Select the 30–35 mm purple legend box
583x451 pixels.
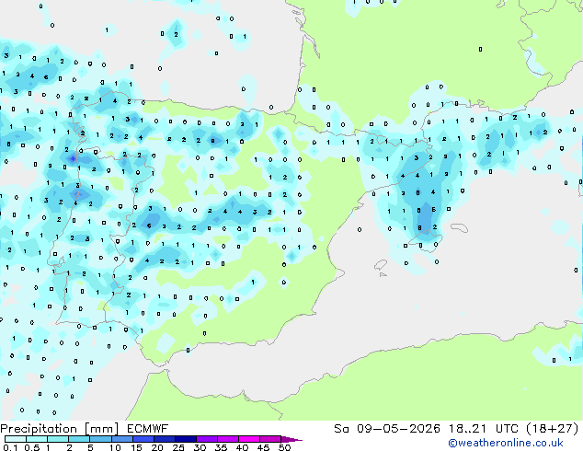[x=207, y=439]
